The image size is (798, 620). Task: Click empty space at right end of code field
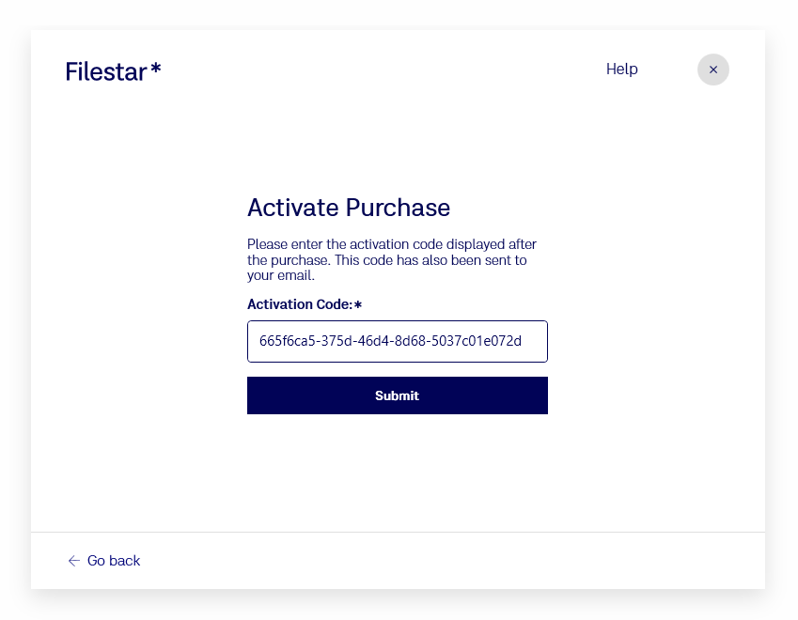pyautogui.click(x=536, y=341)
